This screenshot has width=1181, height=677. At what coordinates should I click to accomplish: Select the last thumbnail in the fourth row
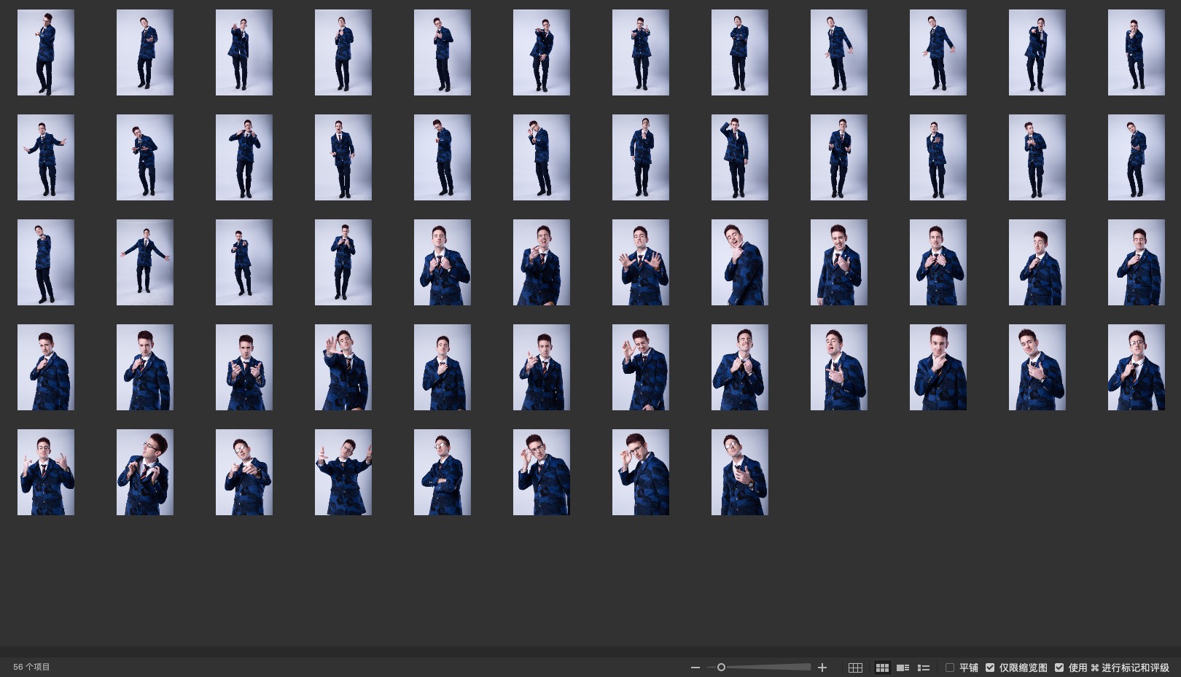1136,367
